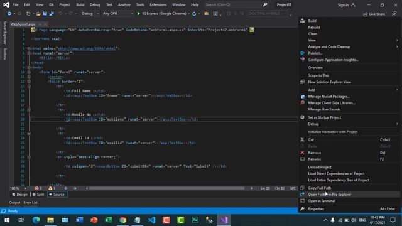Viewport: 402px width, 226px height.
Task: Open Visual Studio Code from taskbar
Action: click(x=152, y=220)
